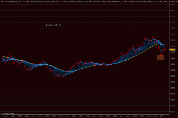Click the 130.60 price axis label
The image size is (178, 118).
tap(173, 34)
